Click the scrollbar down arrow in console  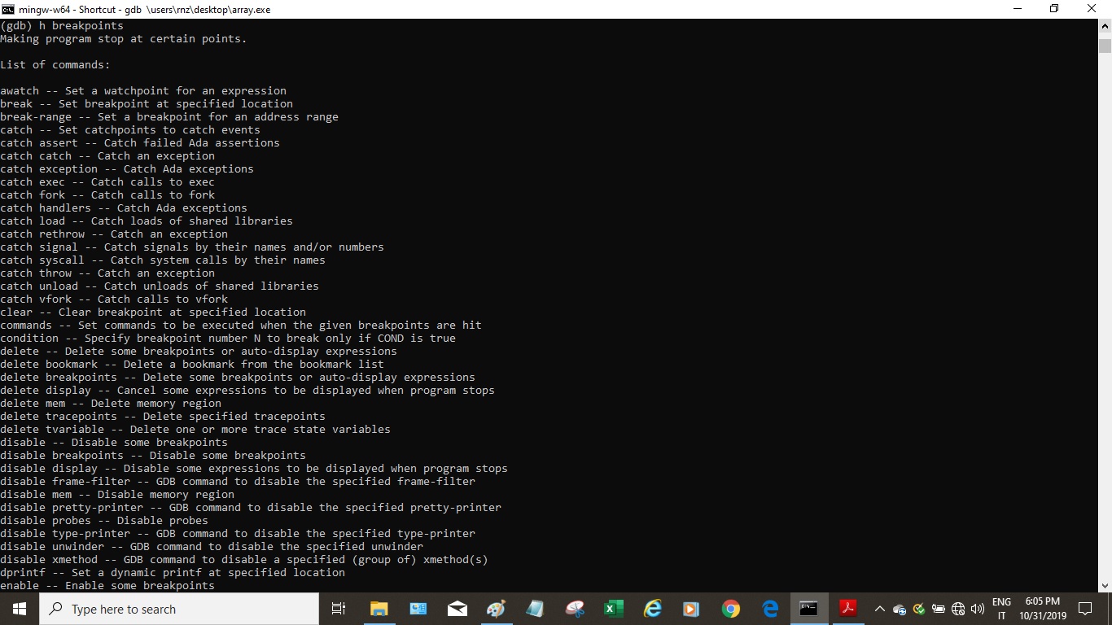pos(1105,585)
